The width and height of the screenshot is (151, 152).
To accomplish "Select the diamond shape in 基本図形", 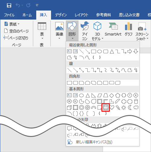I will point(112,95).
